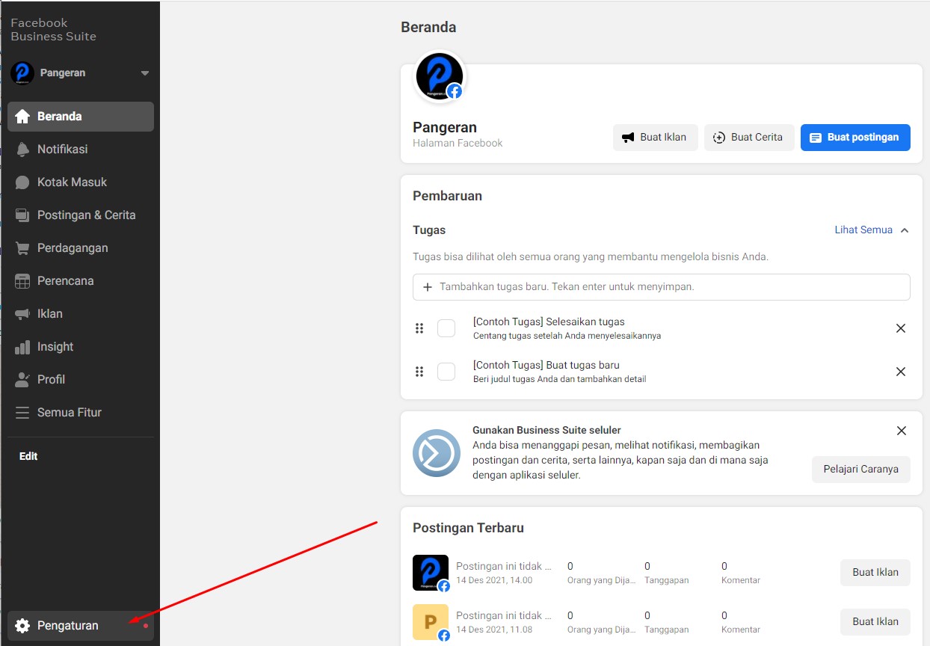Open the 14.00 post thumbnail
The height and width of the screenshot is (646, 930).
tap(431, 573)
